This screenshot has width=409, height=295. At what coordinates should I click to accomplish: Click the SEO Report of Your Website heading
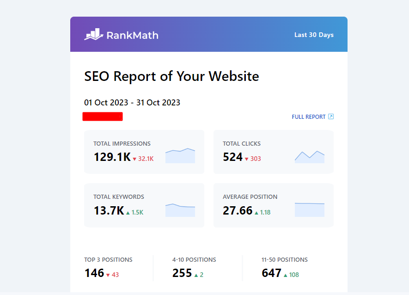[x=171, y=76]
